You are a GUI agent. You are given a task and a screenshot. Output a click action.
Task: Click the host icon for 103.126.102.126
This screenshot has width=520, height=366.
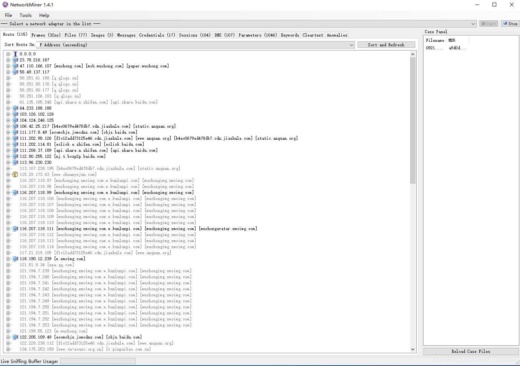click(x=15, y=114)
